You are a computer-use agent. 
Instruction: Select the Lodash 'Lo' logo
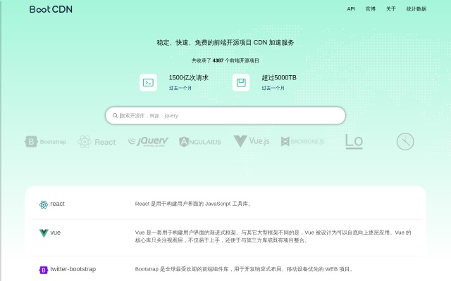354,141
